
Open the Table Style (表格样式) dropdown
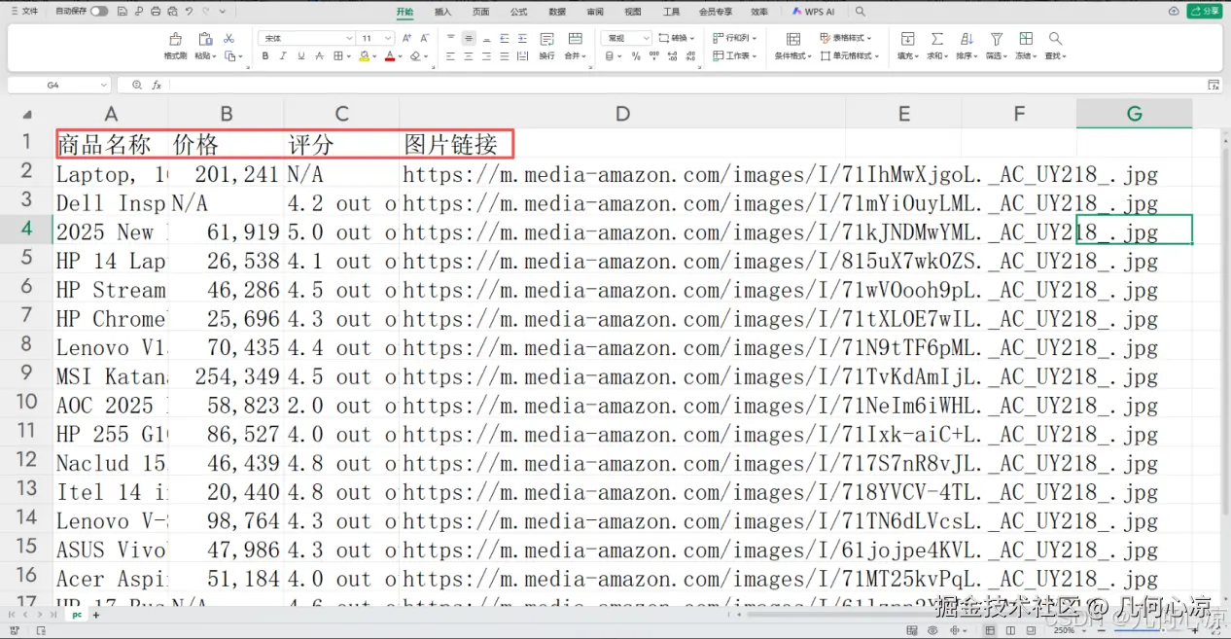tap(846, 38)
